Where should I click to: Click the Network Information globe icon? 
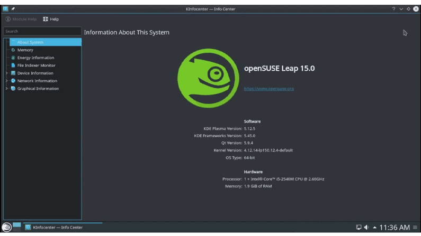pyautogui.click(x=13, y=81)
